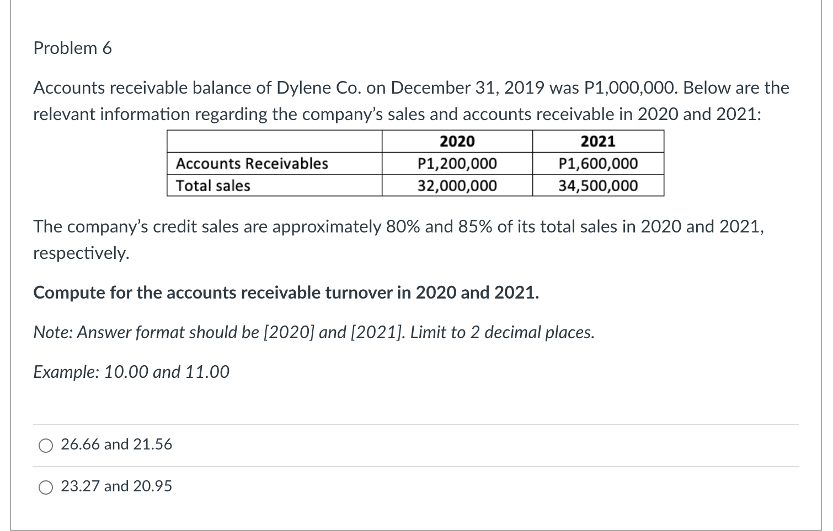Screen dimensions: 833x531
Task: Click the 'Example: 10.00 and 11.00' text
Action: [131, 372]
